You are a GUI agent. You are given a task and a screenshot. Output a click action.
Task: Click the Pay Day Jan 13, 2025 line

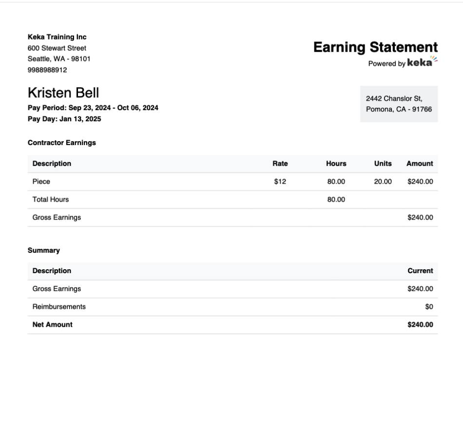point(64,119)
